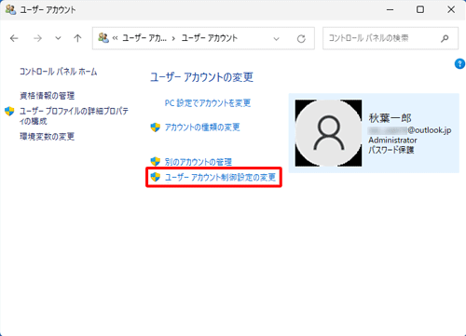Open 資格情報の管理 link

(x=48, y=96)
